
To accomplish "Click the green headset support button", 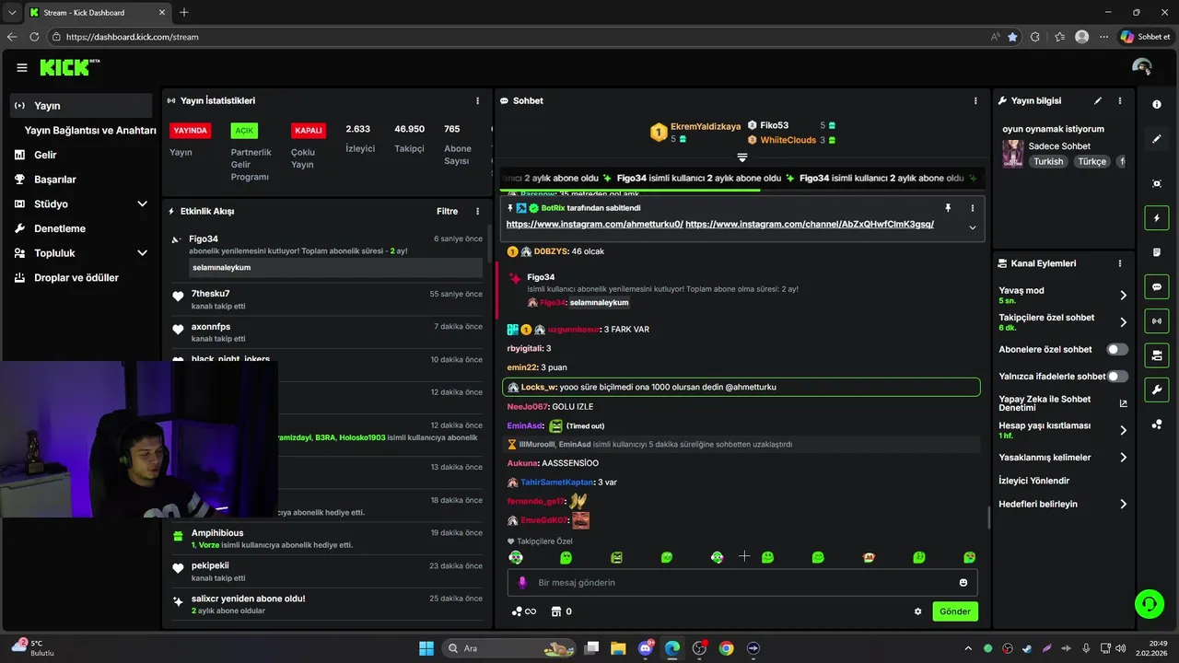I will click(x=1149, y=604).
